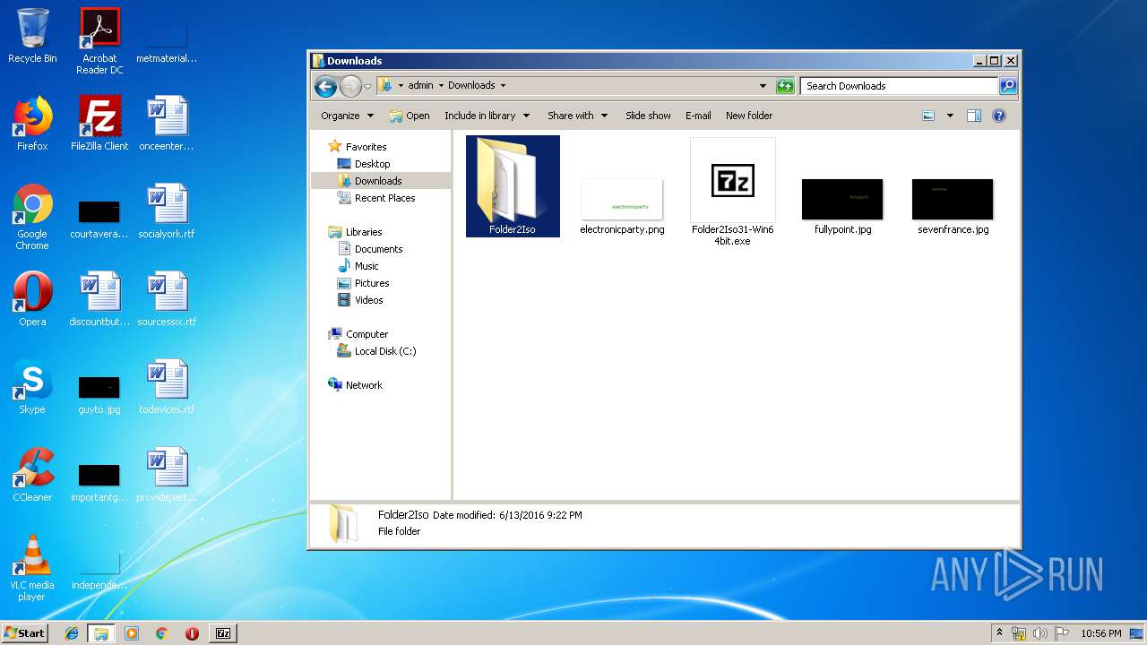Select the Folder2Iso folder

coord(513,186)
